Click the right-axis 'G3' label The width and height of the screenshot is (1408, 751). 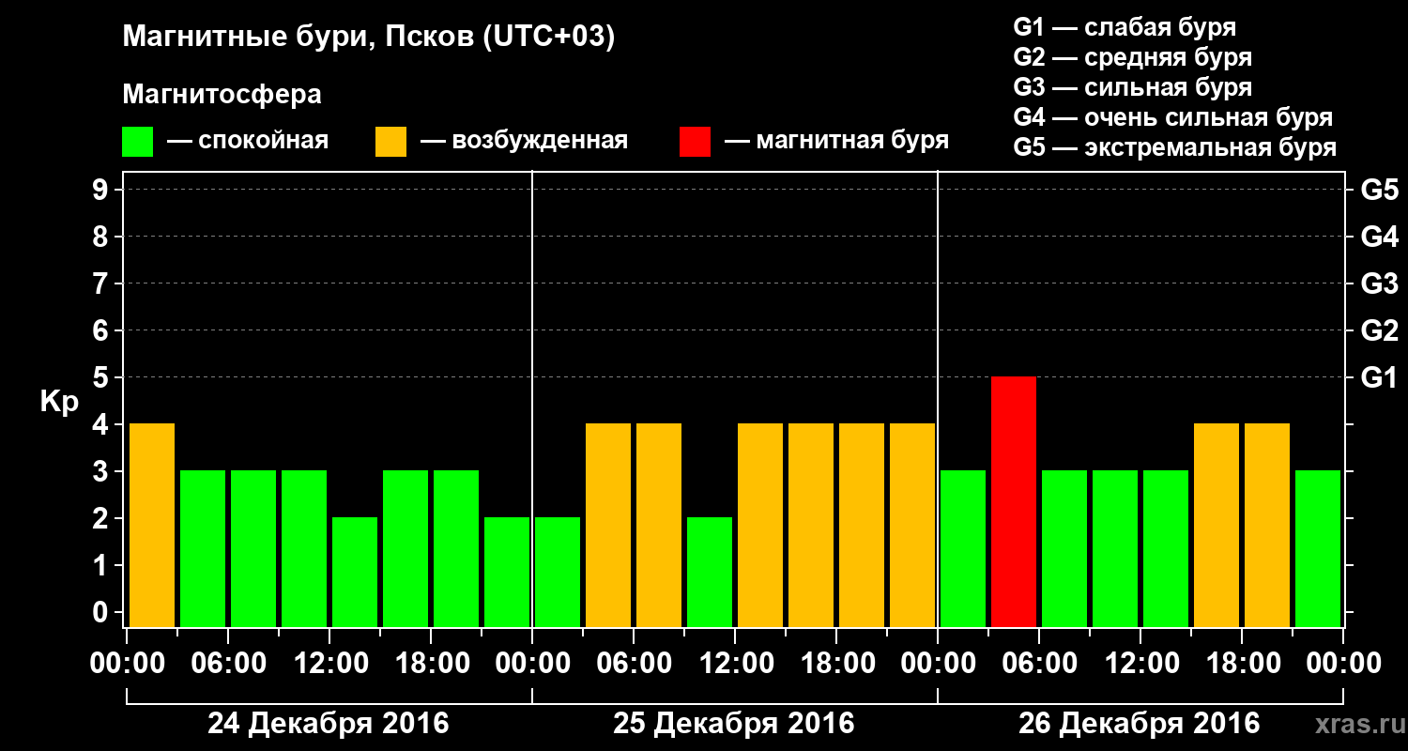pos(1380,284)
